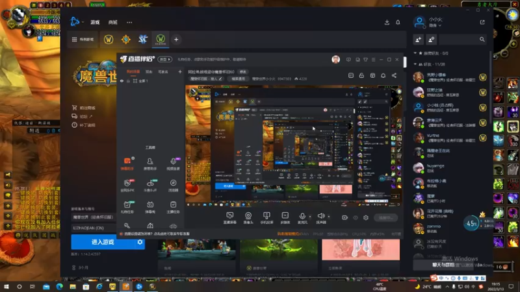Open 补丁说明 patch notes link

[84, 125]
